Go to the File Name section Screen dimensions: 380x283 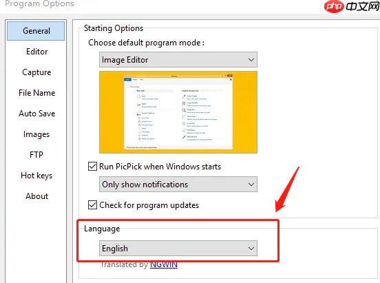(37, 93)
